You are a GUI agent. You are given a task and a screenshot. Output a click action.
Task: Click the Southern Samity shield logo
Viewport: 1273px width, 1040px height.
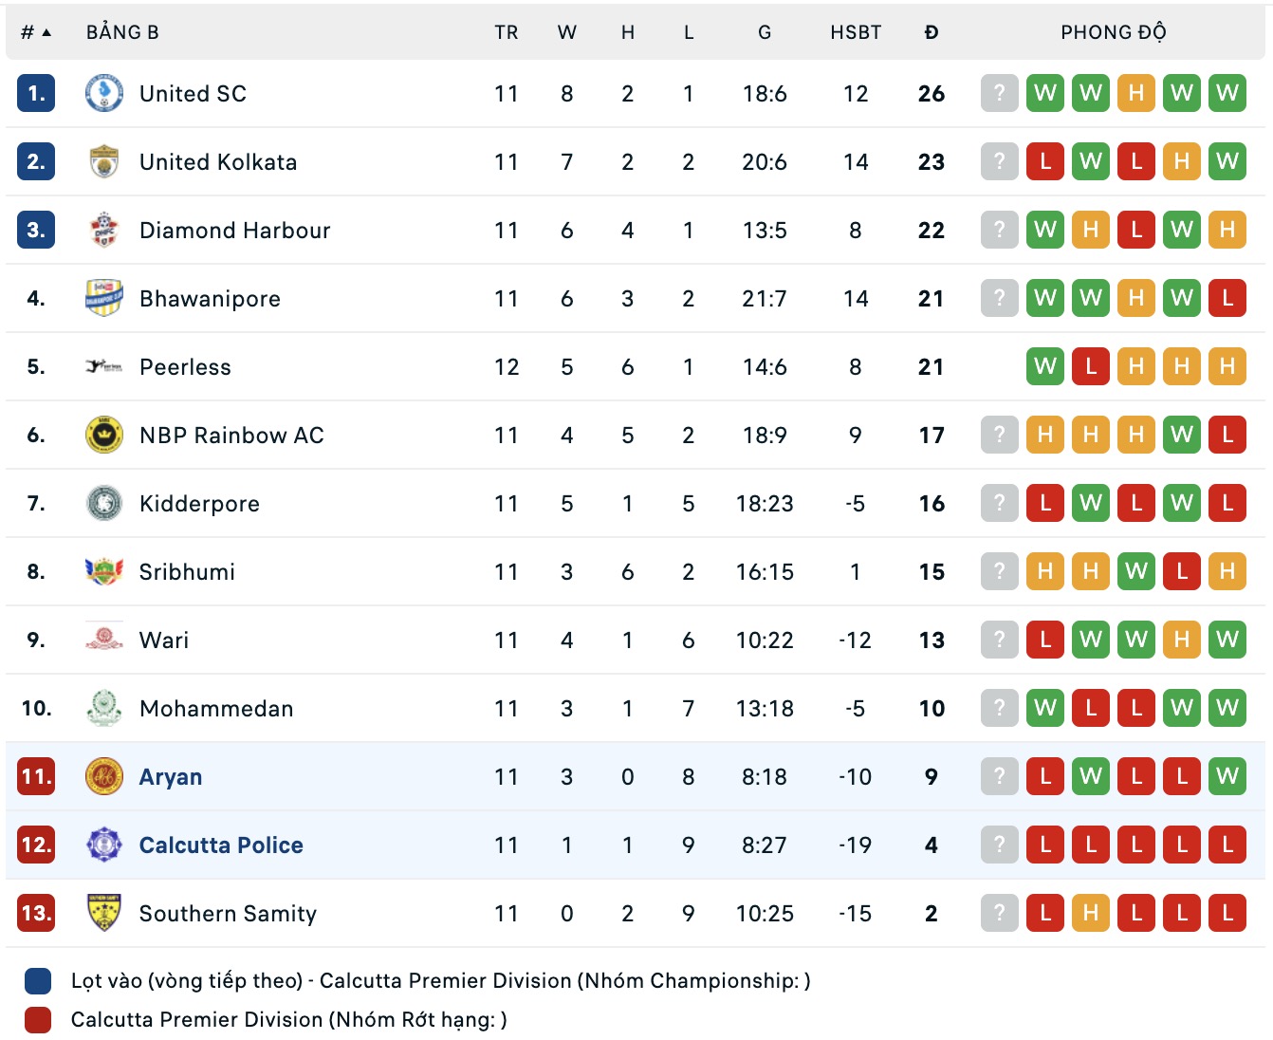coord(103,913)
